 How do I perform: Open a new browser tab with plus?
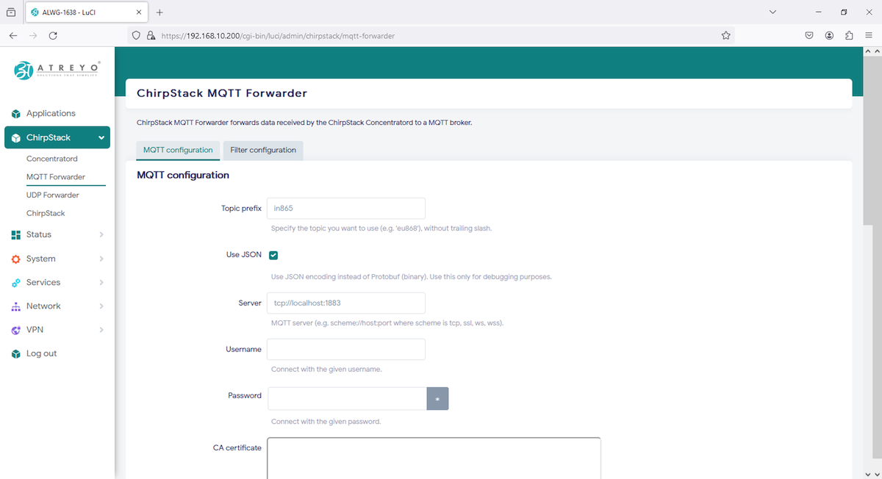pyautogui.click(x=159, y=12)
